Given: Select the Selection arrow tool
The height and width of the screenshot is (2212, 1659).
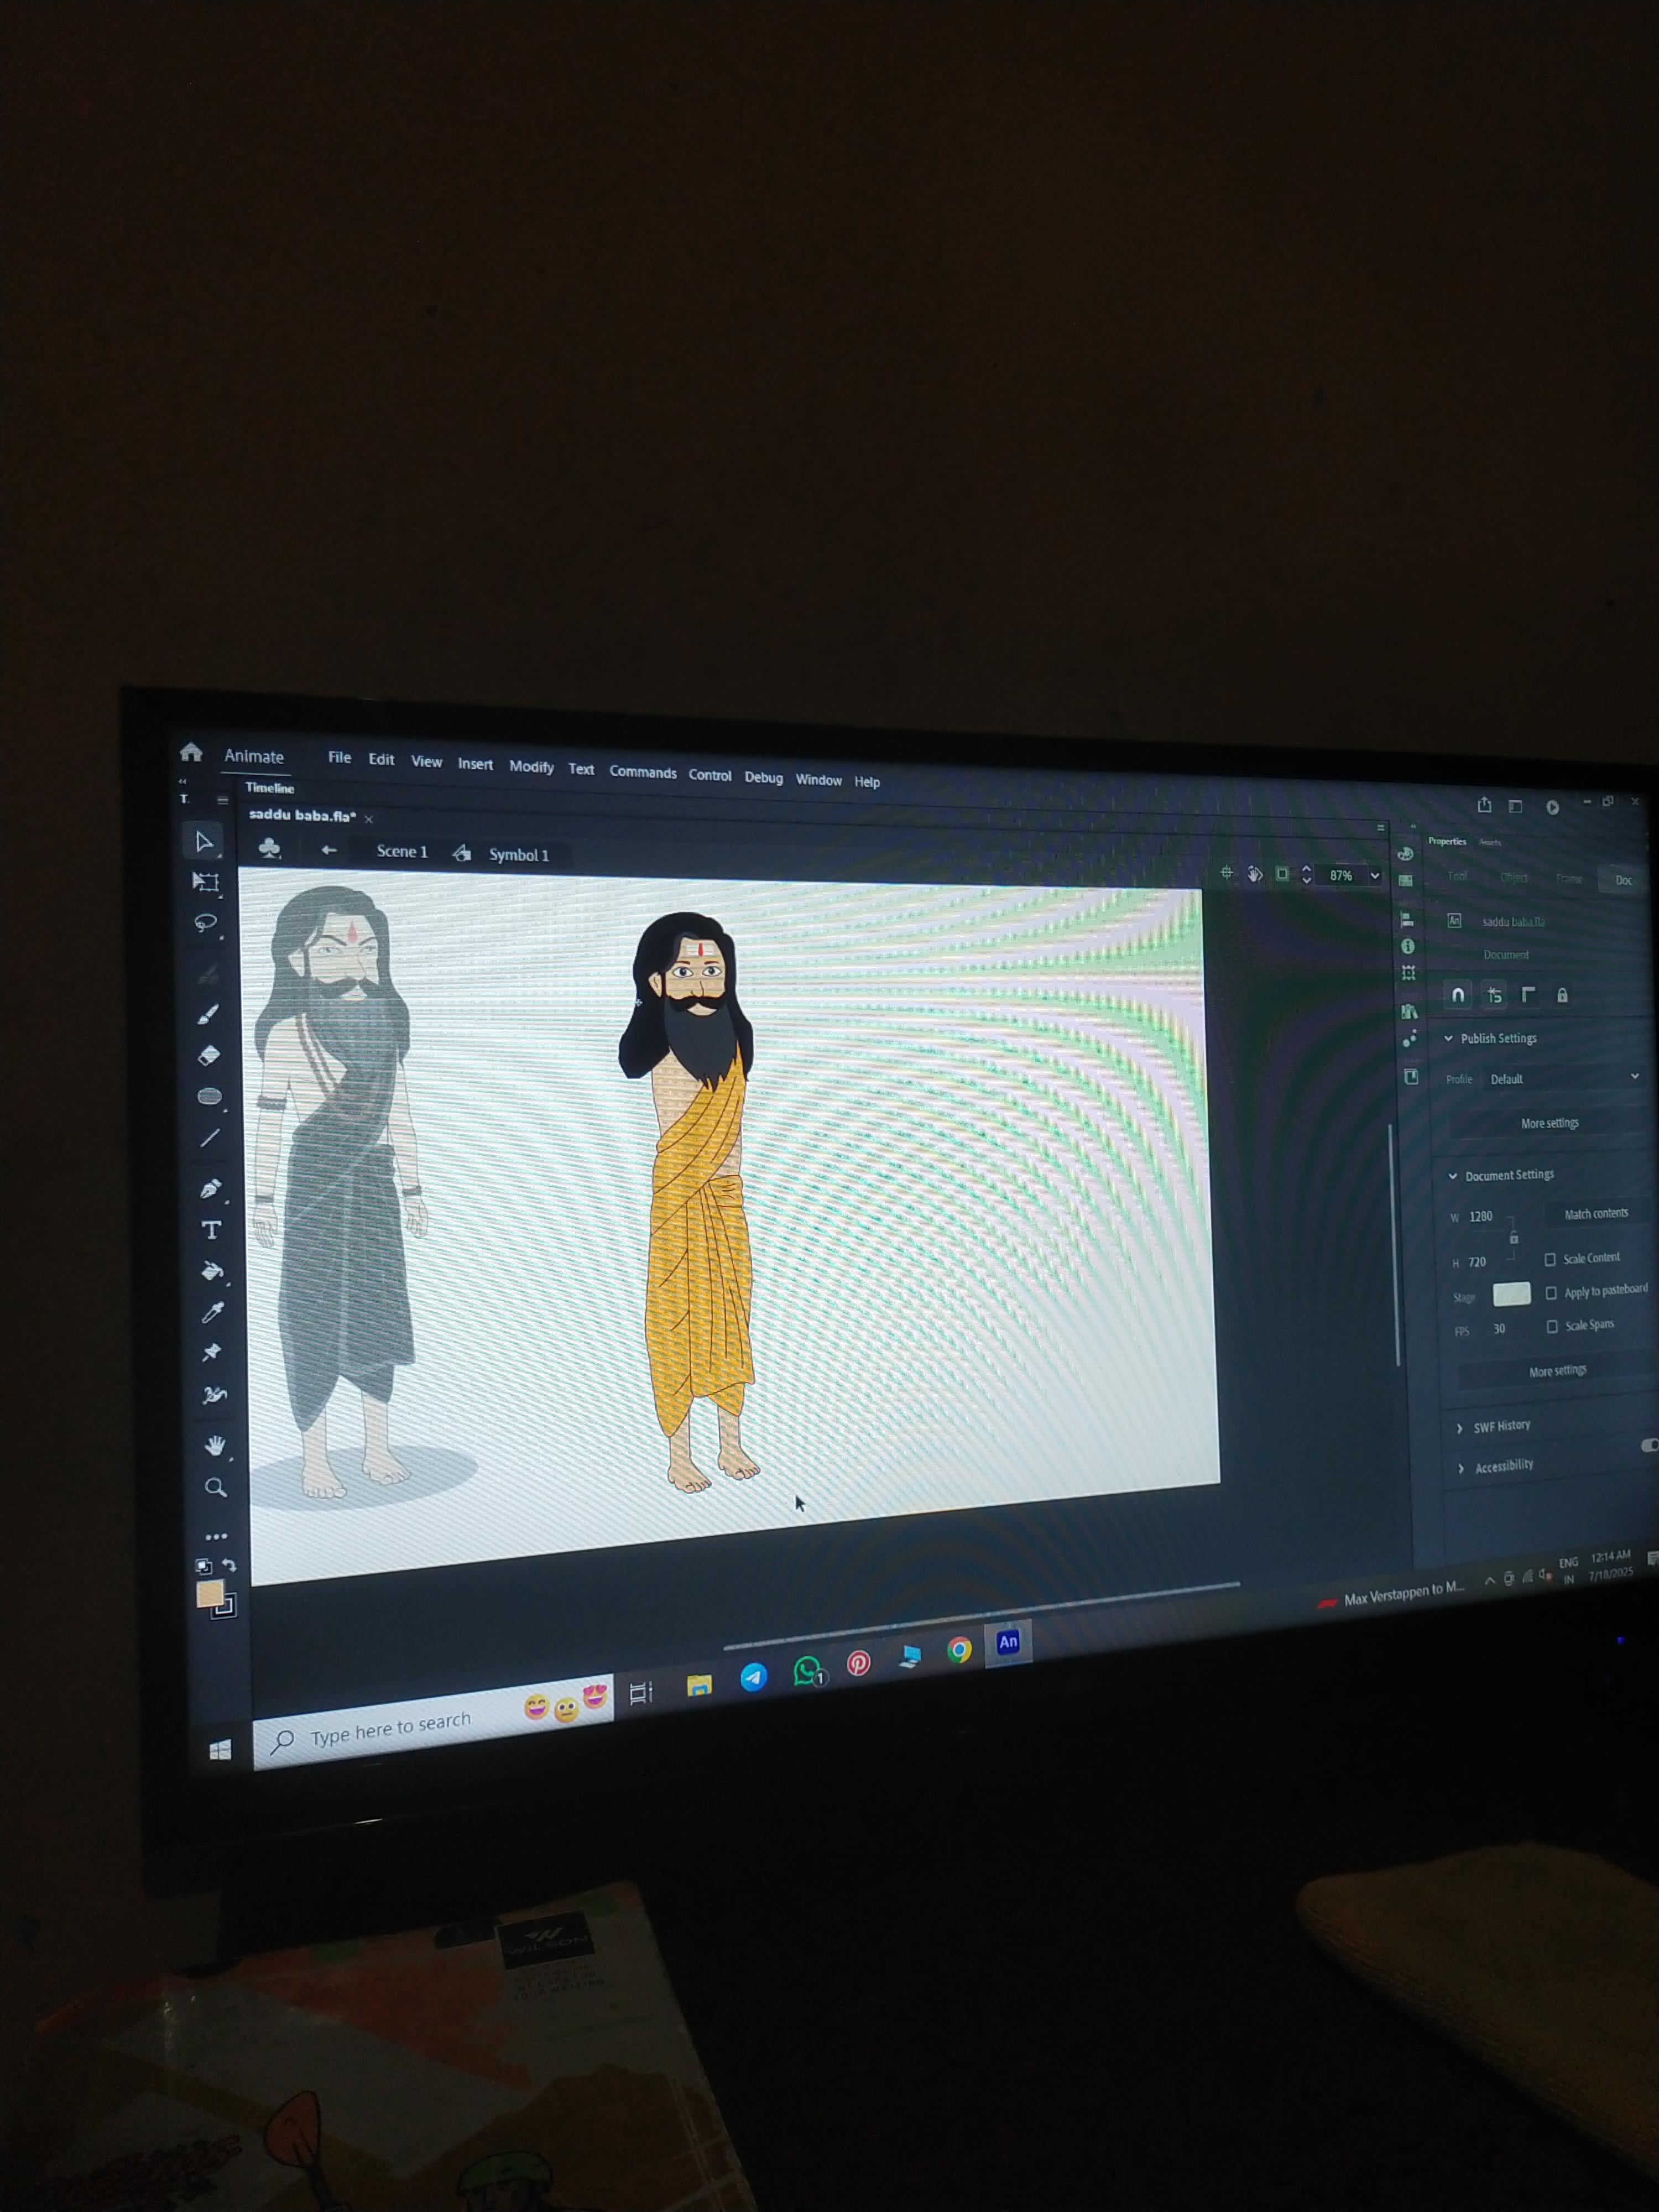Looking at the screenshot, I should pyautogui.click(x=204, y=842).
